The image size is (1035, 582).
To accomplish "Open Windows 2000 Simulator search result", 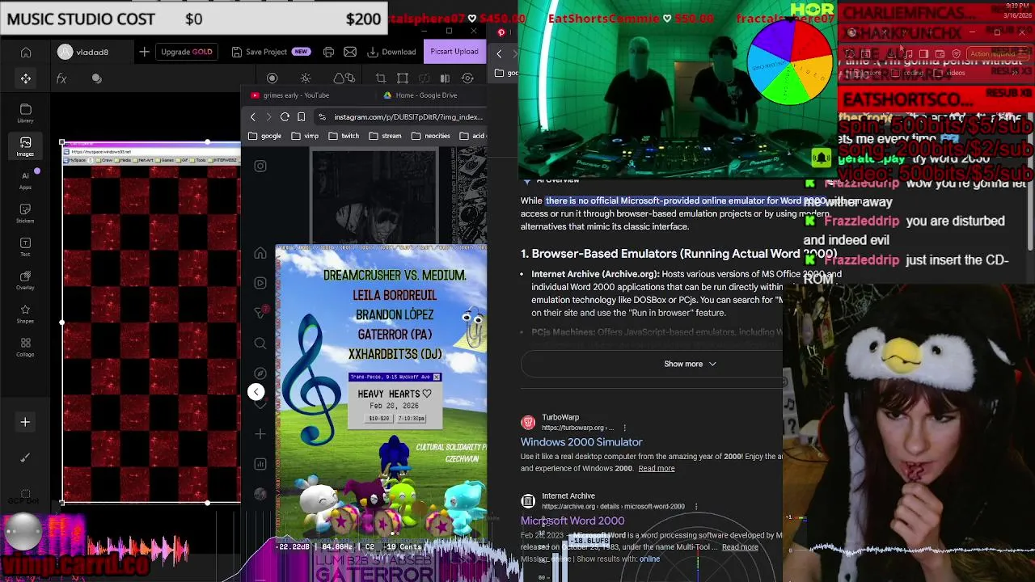I will tap(581, 442).
